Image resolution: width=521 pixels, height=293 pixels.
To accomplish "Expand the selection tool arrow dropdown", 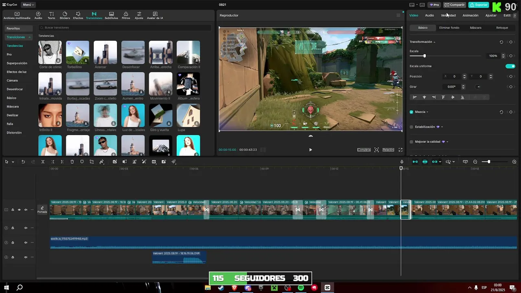I will (x=13, y=162).
